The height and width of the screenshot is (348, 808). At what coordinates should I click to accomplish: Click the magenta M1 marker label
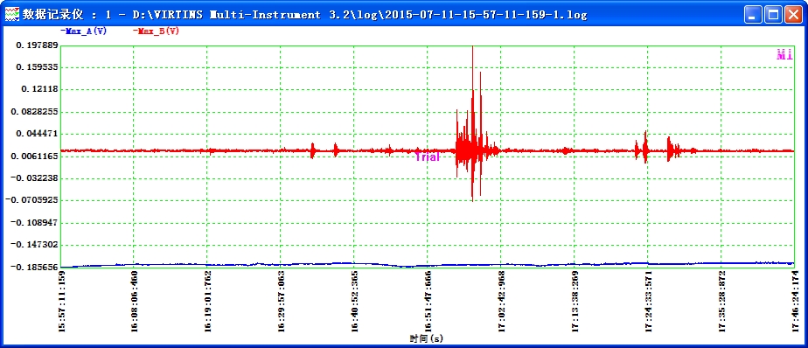pos(784,55)
